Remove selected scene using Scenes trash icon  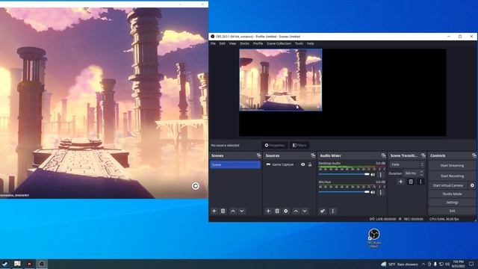223,211
